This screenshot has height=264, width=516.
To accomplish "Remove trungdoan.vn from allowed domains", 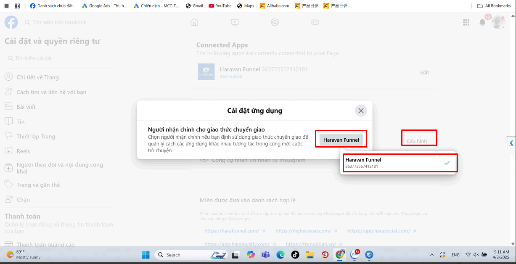I will 341,244.
